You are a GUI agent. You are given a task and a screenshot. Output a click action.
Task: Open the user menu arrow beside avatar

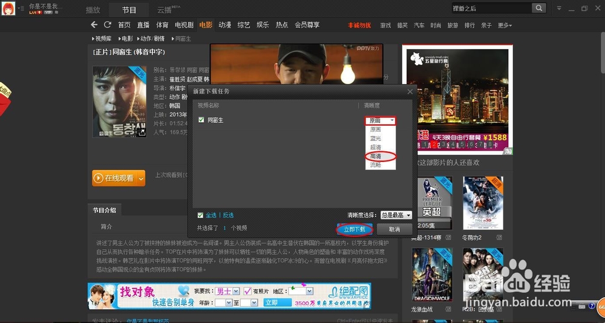tap(20, 8)
